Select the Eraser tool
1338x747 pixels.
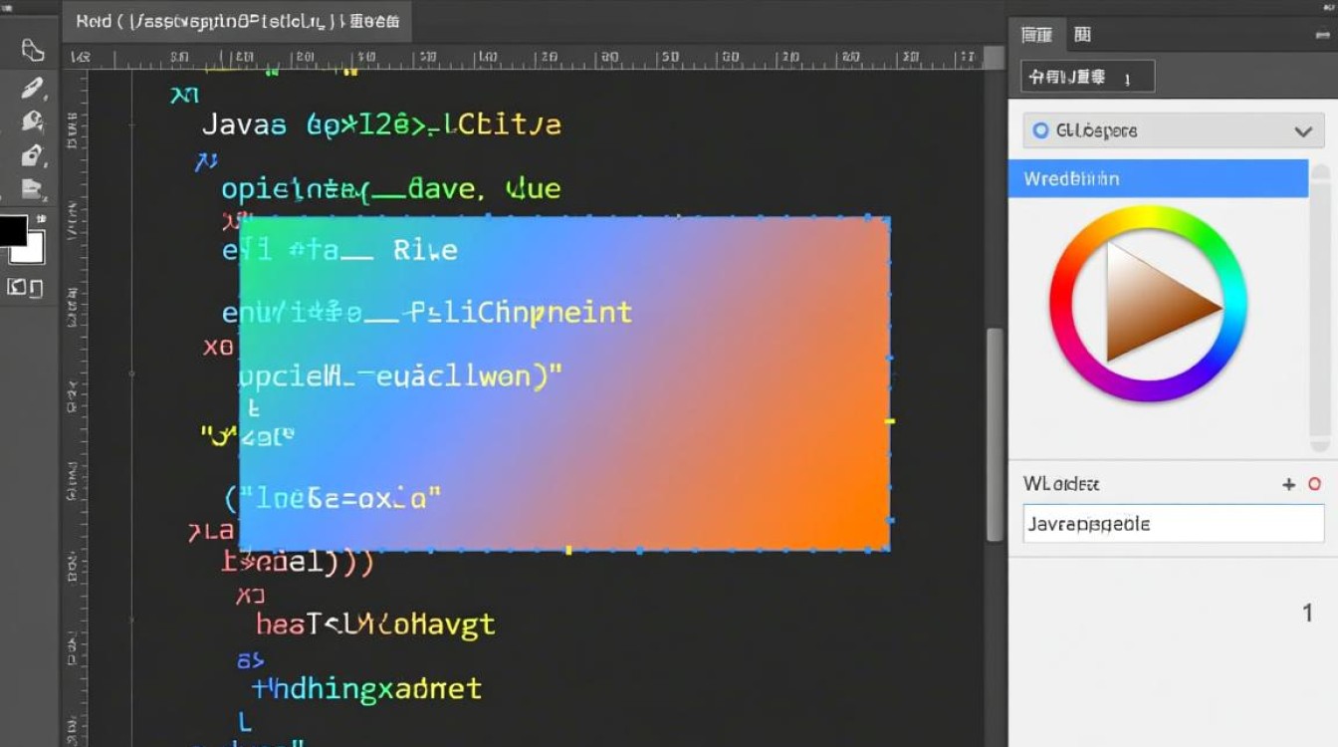click(30, 189)
